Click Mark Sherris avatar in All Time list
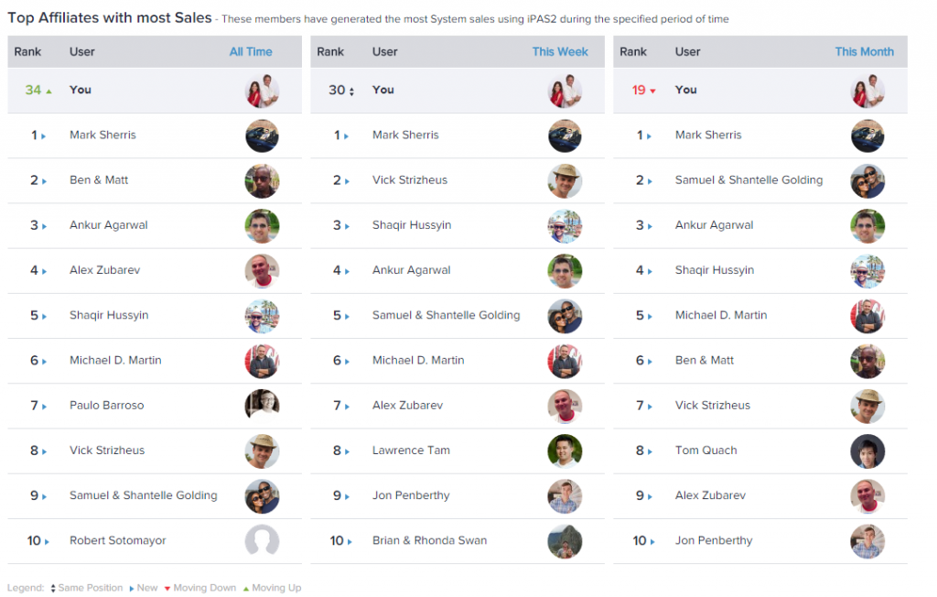 (262, 136)
